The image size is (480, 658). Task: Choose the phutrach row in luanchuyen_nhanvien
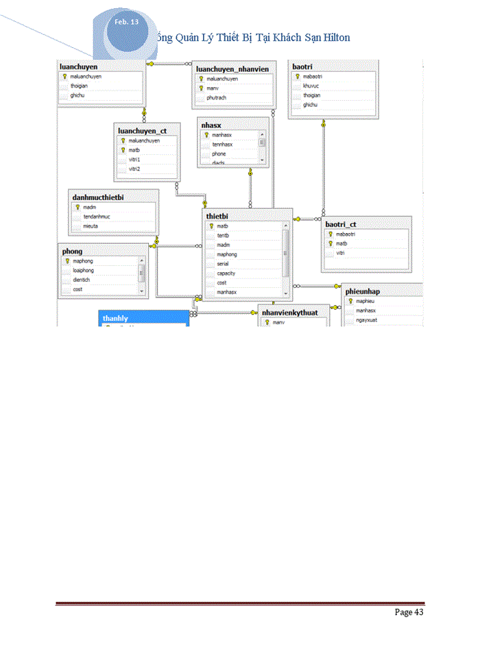tap(216, 98)
